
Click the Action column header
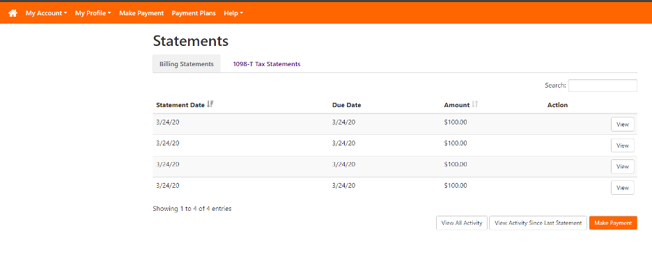click(x=557, y=105)
